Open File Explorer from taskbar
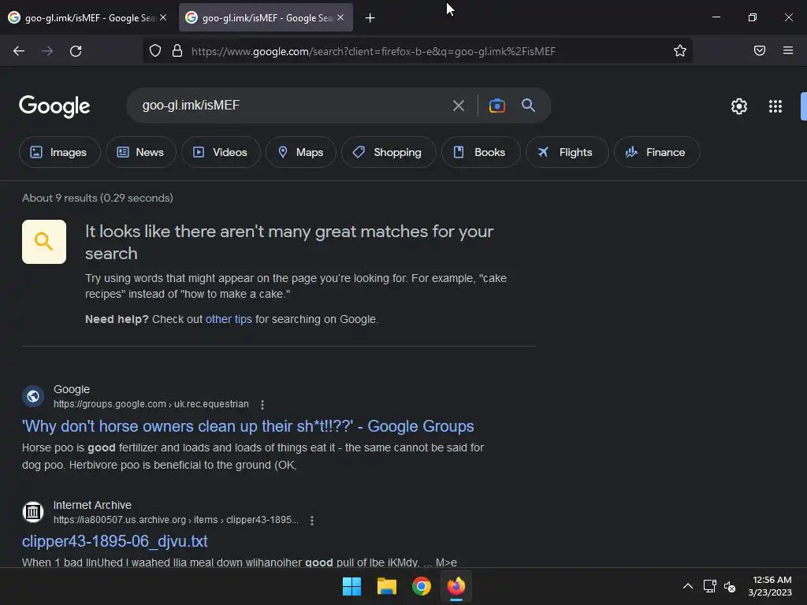Image resolution: width=807 pixels, height=605 pixels. pyautogui.click(x=386, y=586)
